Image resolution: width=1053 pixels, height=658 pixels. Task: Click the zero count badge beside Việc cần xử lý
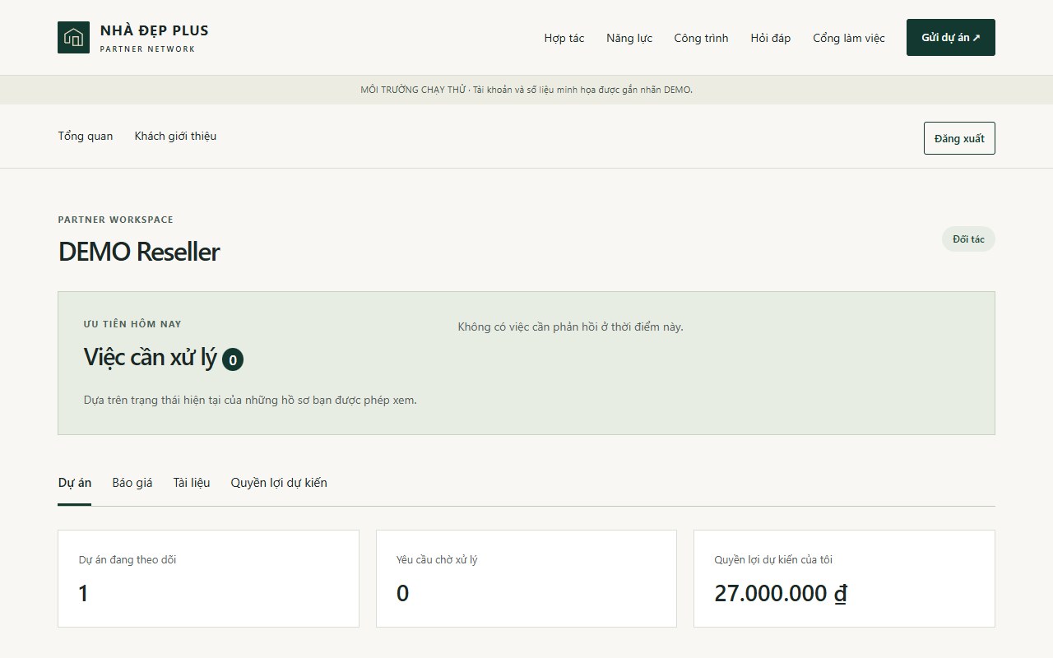233,359
